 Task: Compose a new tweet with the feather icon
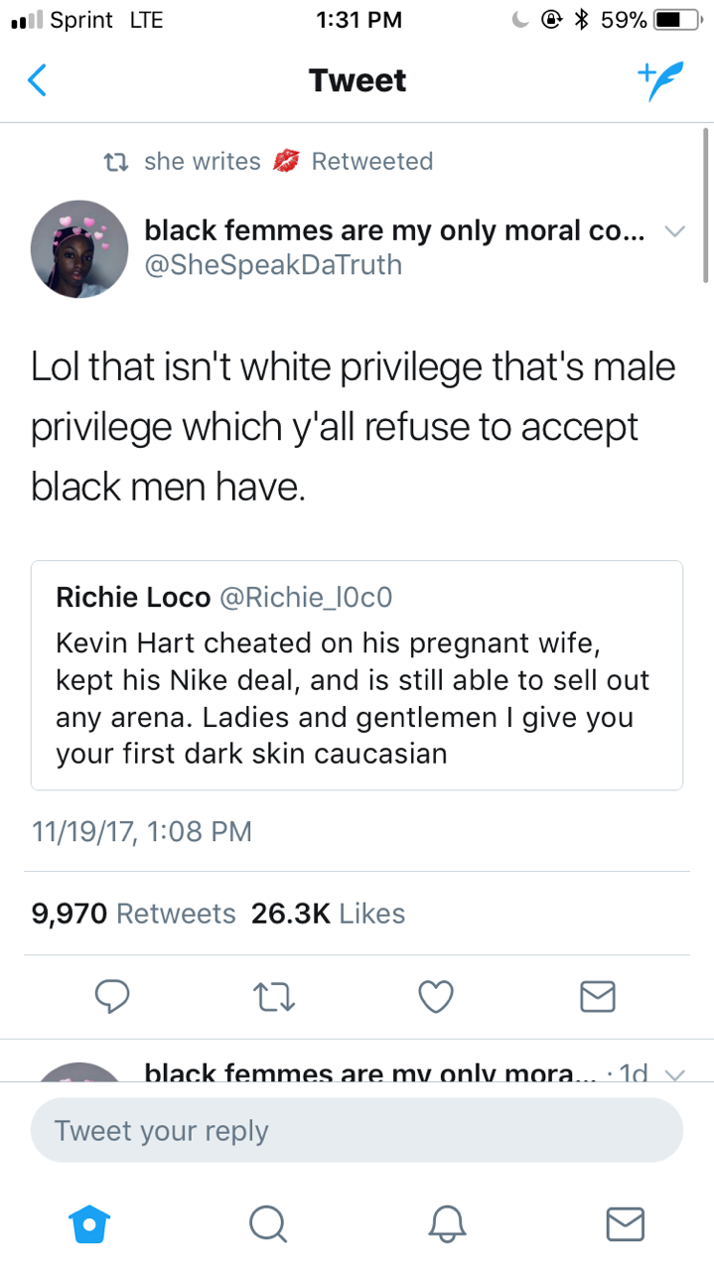pyautogui.click(x=660, y=80)
